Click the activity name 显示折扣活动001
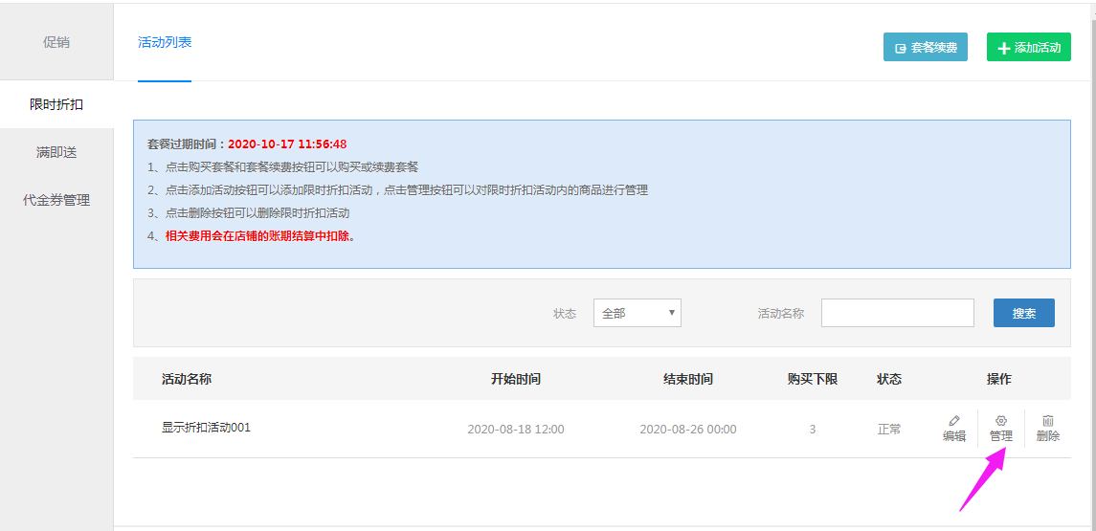This screenshot has height=531, width=1096. (x=206, y=428)
